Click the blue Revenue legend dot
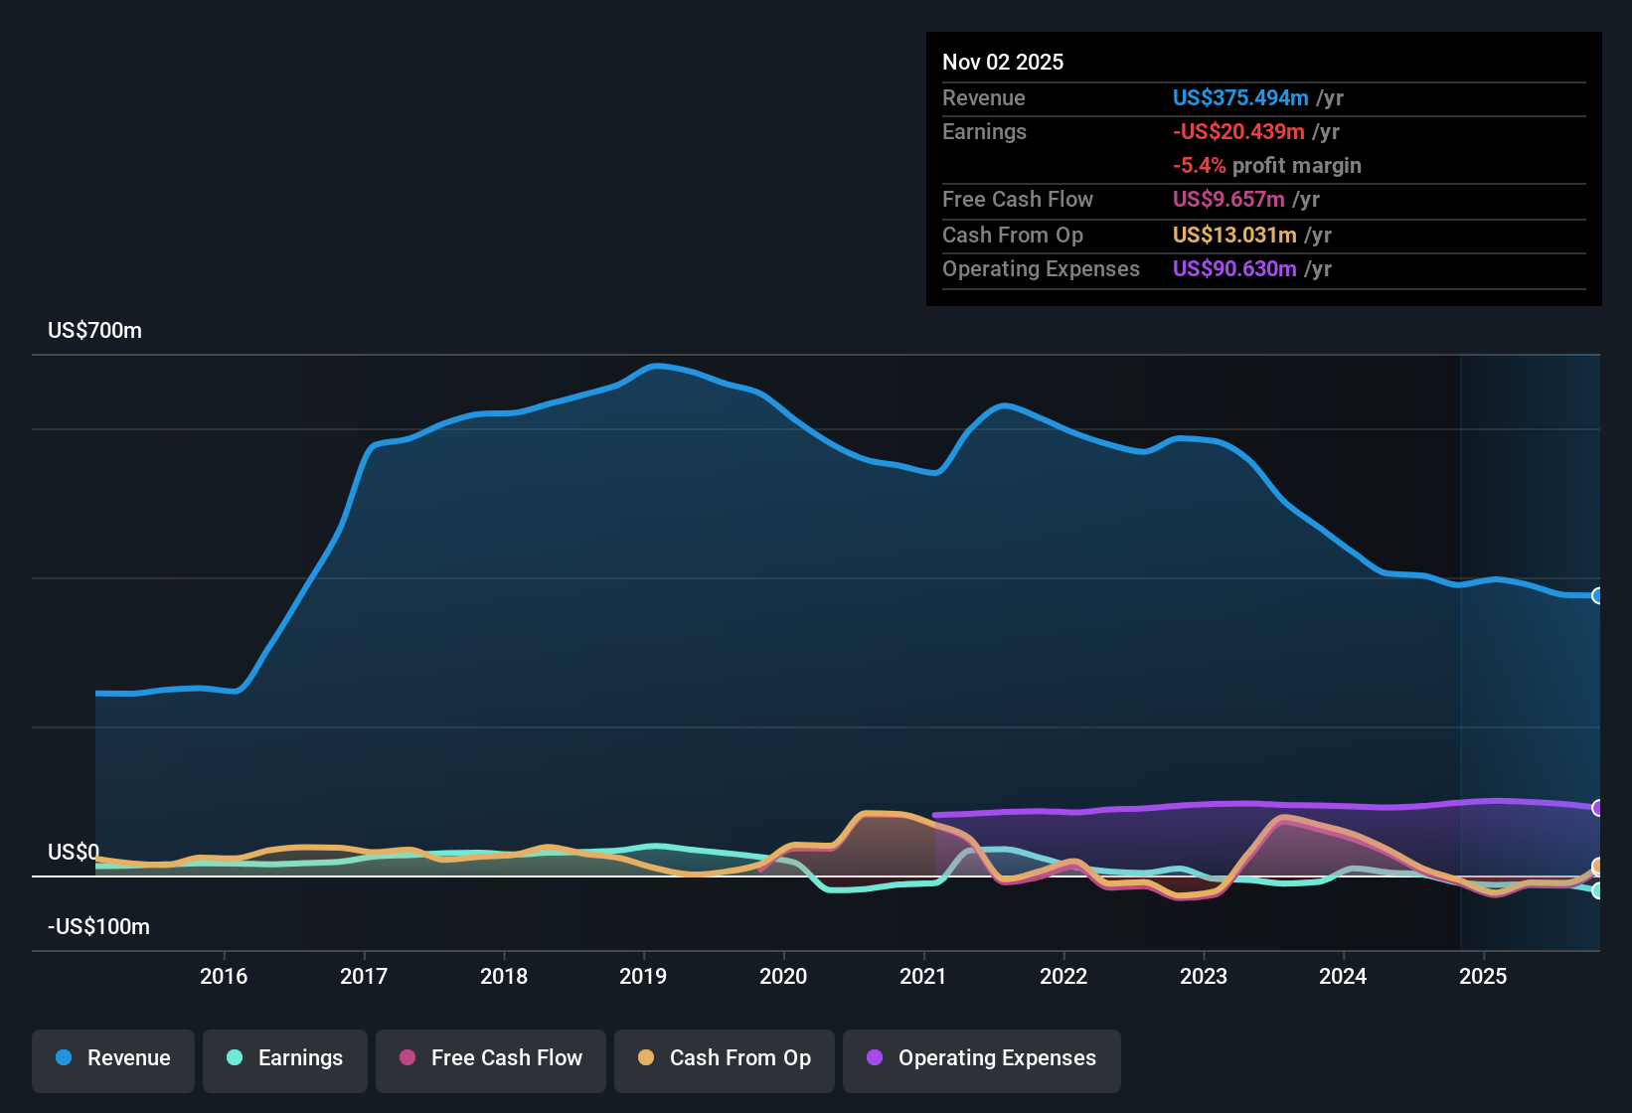 coord(64,1057)
